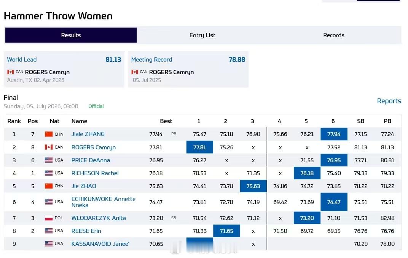
Task: Click the highlighted 77.94 sixth-attempt cell
Action: 334,134
